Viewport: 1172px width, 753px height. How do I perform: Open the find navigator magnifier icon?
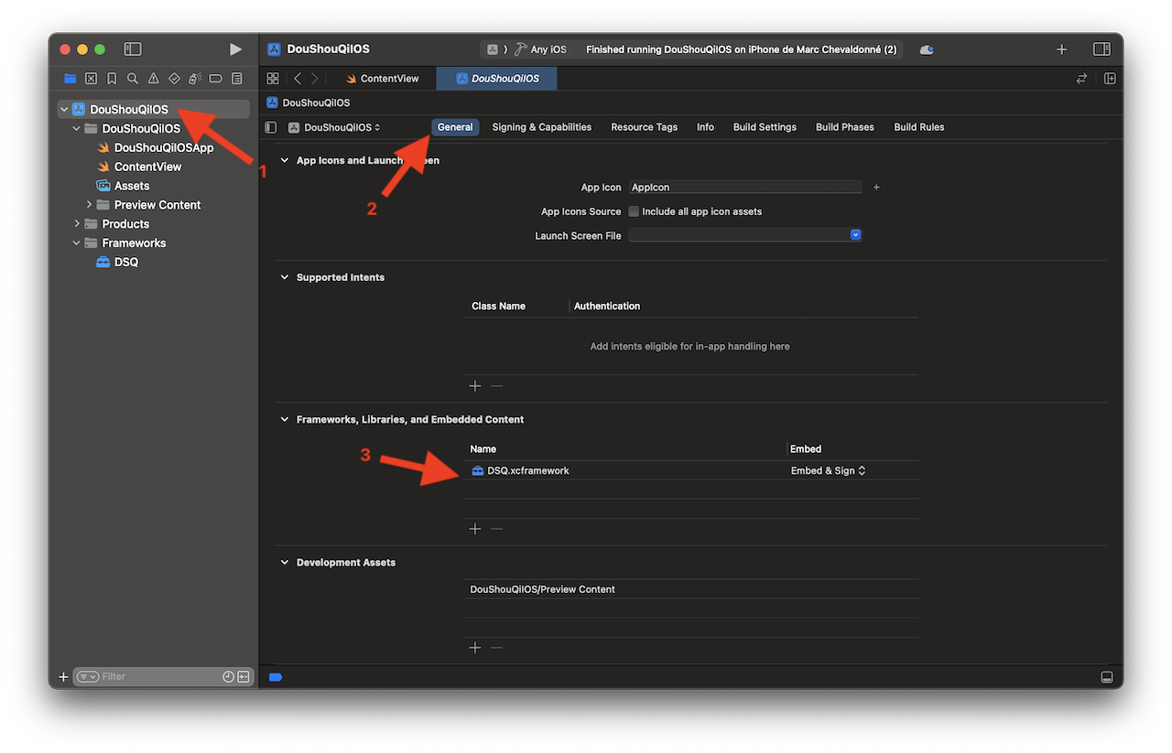click(133, 79)
